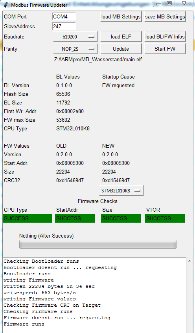
Task: Click the OLD Start Addr. value 0x08005300
Action: pyautogui.click(x=70, y=163)
